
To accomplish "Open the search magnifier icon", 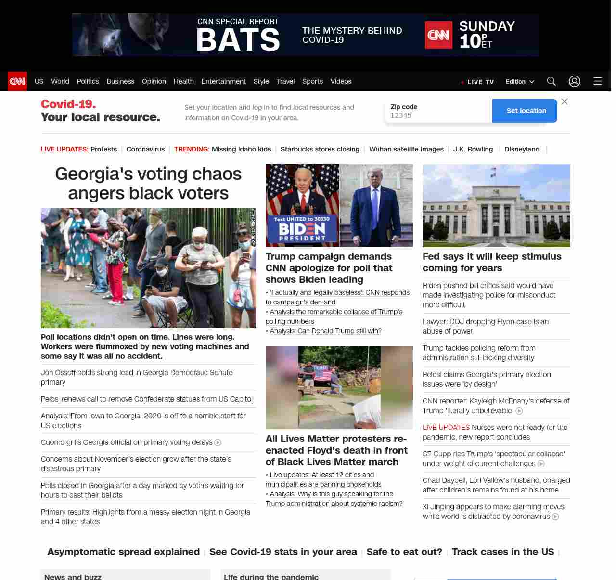I will [x=551, y=81].
